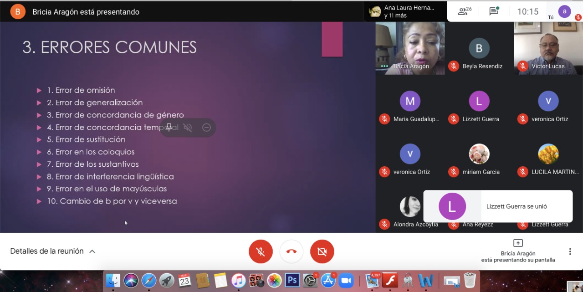583x292 pixels.
Task: Open the meeting chat panel
Action: point(494,11)
